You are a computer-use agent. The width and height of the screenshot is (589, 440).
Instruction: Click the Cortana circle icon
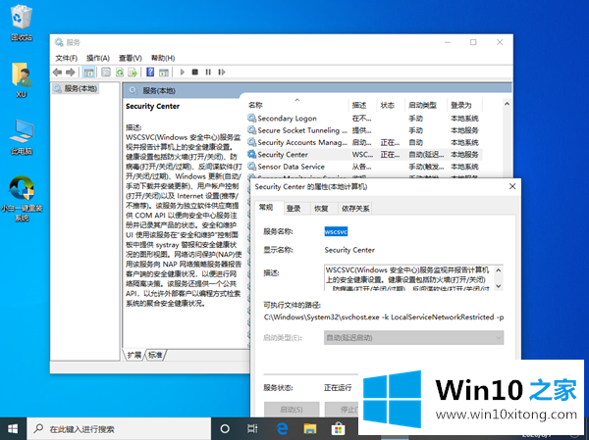225,429
